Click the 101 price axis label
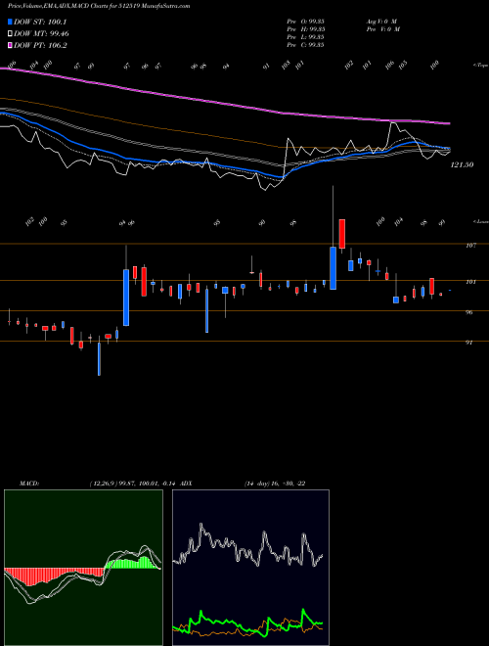The height and width of the screenshot is (646, 489). (x=471, y=282)
